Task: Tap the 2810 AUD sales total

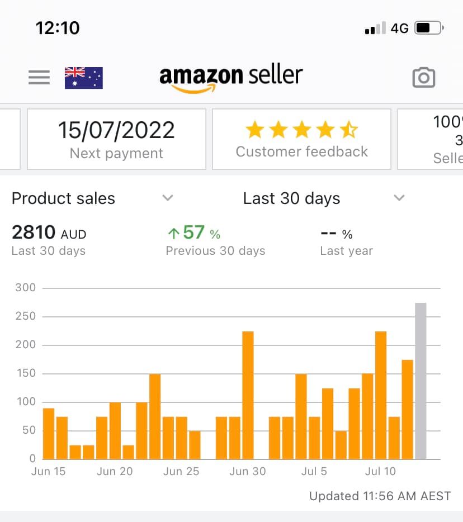Action: [49, 232]
